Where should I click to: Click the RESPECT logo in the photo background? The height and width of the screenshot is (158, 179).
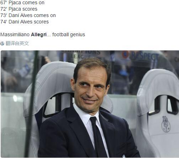[x=145, y=56]
